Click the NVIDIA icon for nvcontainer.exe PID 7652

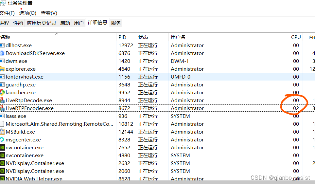point(2,147)
